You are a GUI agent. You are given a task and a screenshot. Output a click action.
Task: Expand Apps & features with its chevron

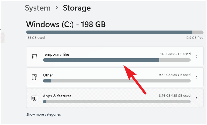pos(196,98)
